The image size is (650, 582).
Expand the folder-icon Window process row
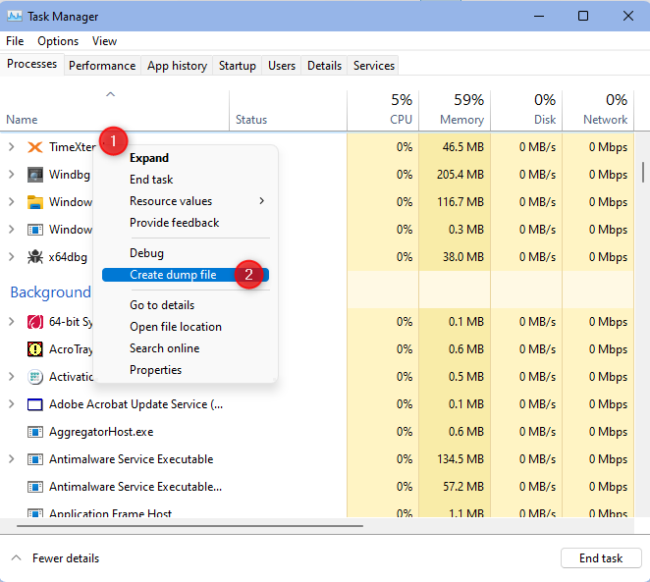pyautogui.click(x=12, y=202)
